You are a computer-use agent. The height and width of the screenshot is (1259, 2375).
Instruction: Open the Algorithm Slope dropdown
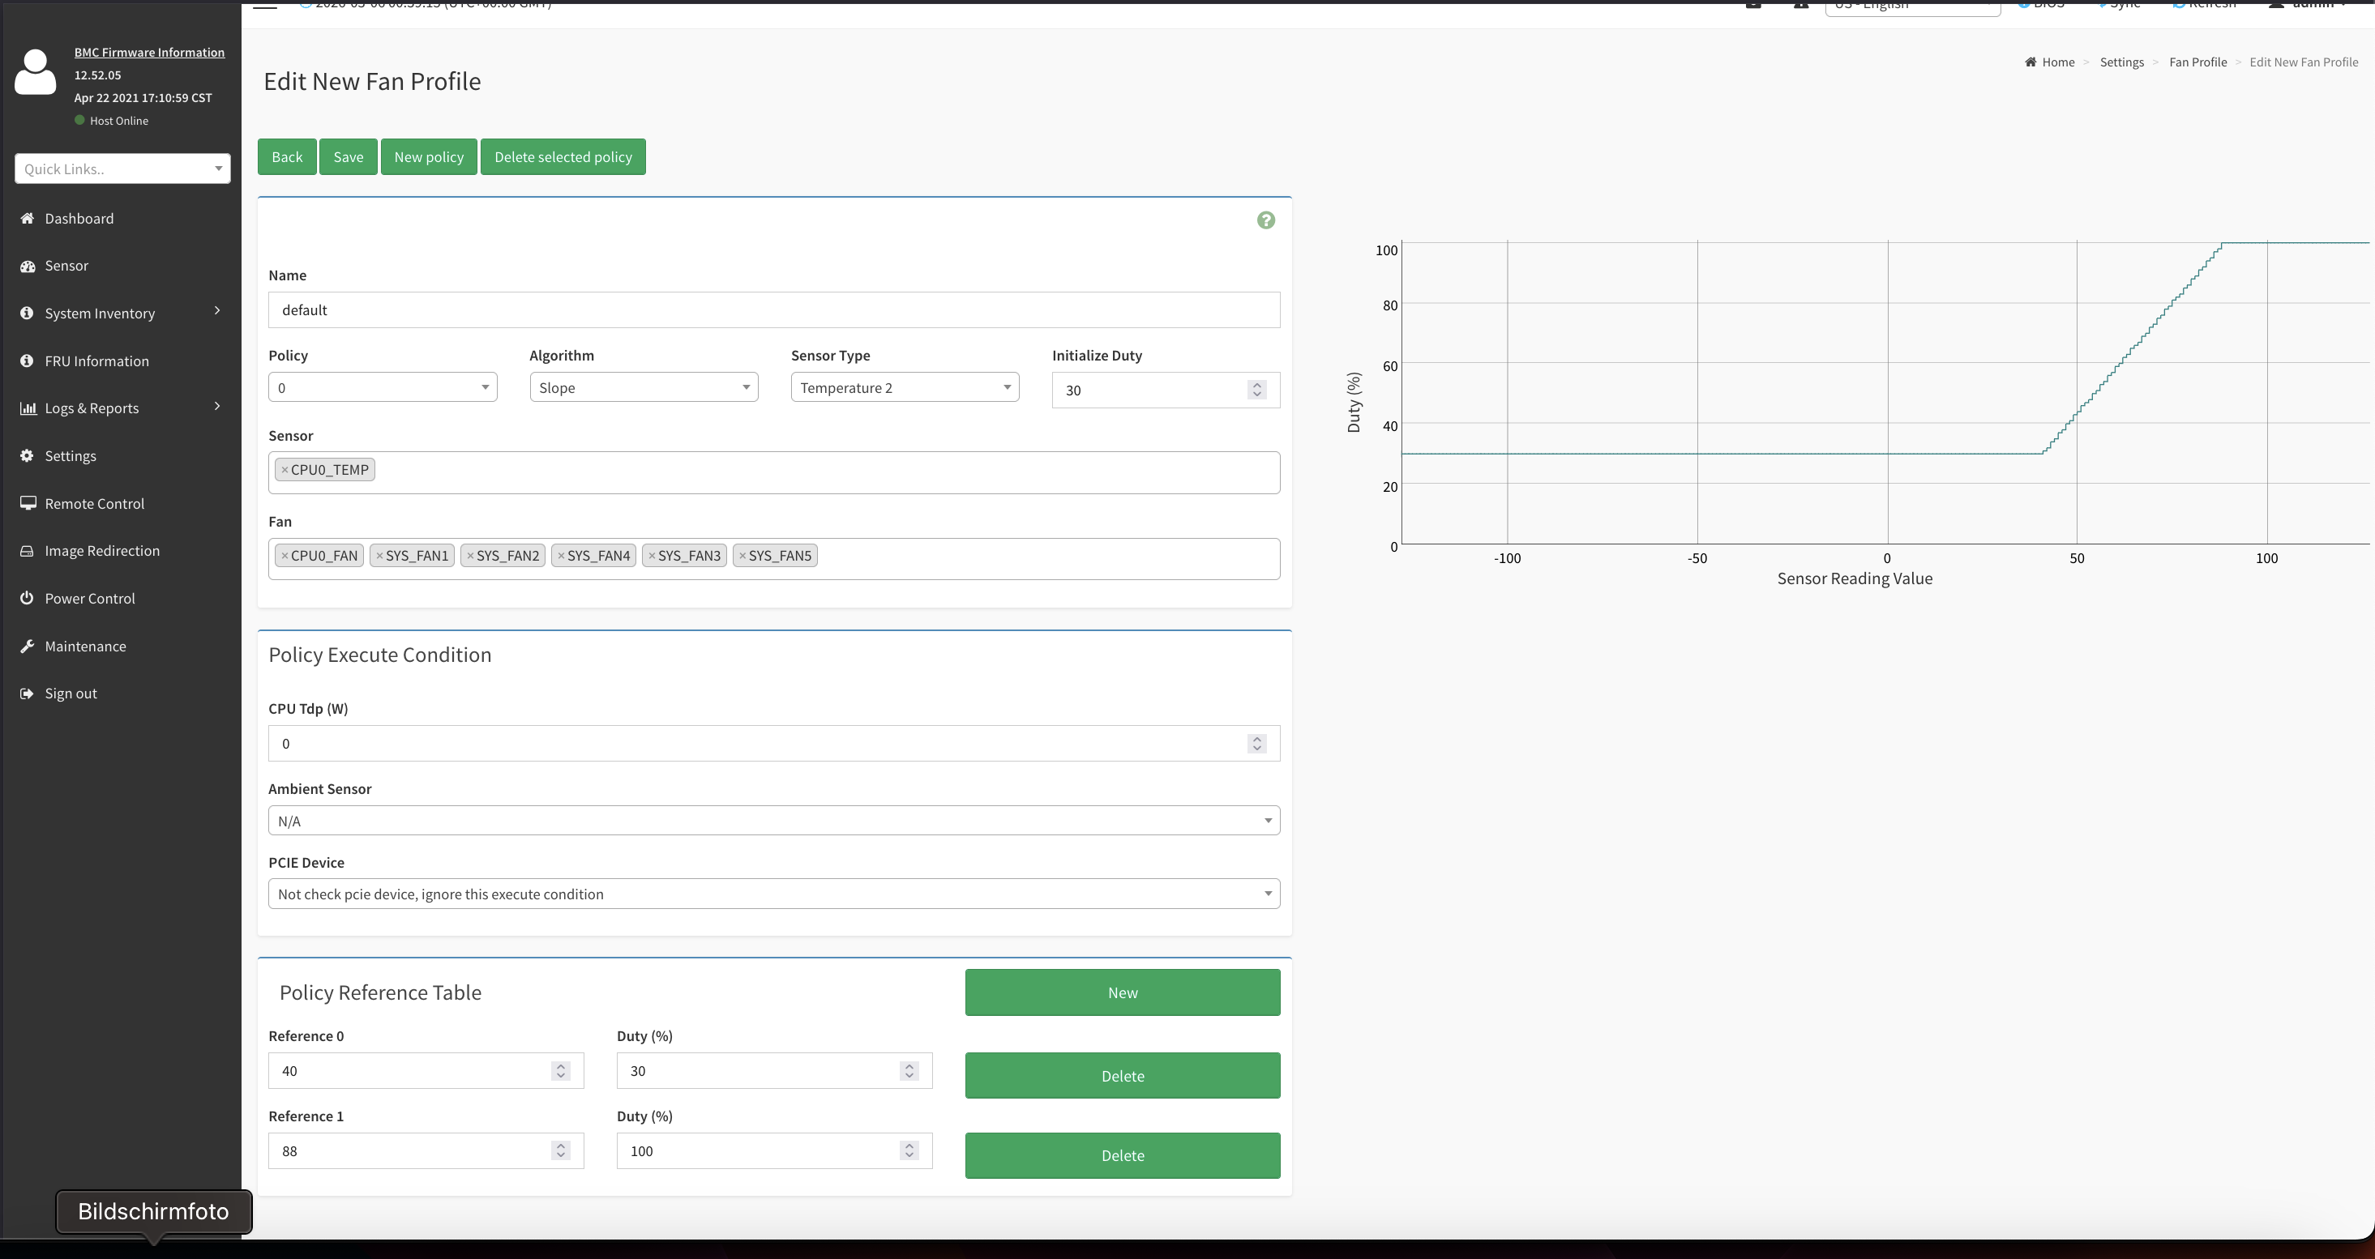pos(644,388)
